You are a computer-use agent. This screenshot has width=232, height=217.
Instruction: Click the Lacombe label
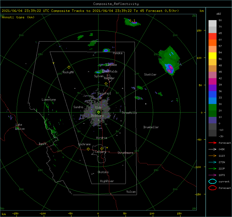(x=111, y=65)
